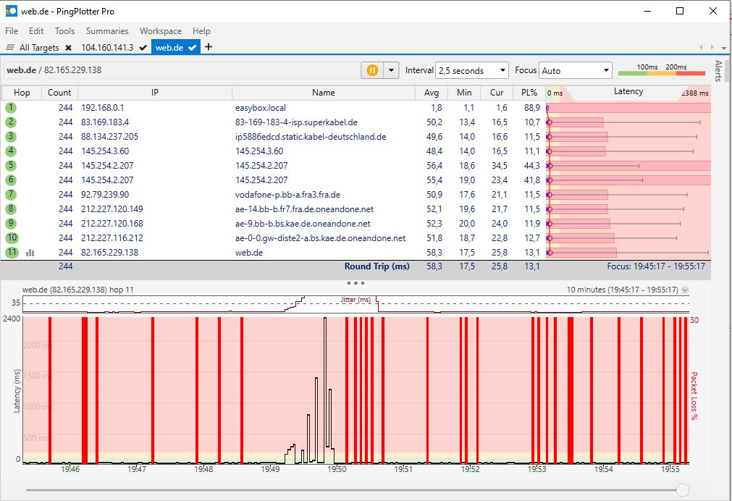Screen dimensions: 732x501
Task: Select hop 1 green circle icon
Action: [x=11, y=108]
